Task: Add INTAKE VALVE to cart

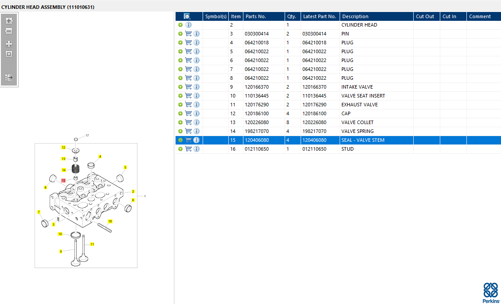Action: pyautogui.click(x=188, y=87)
